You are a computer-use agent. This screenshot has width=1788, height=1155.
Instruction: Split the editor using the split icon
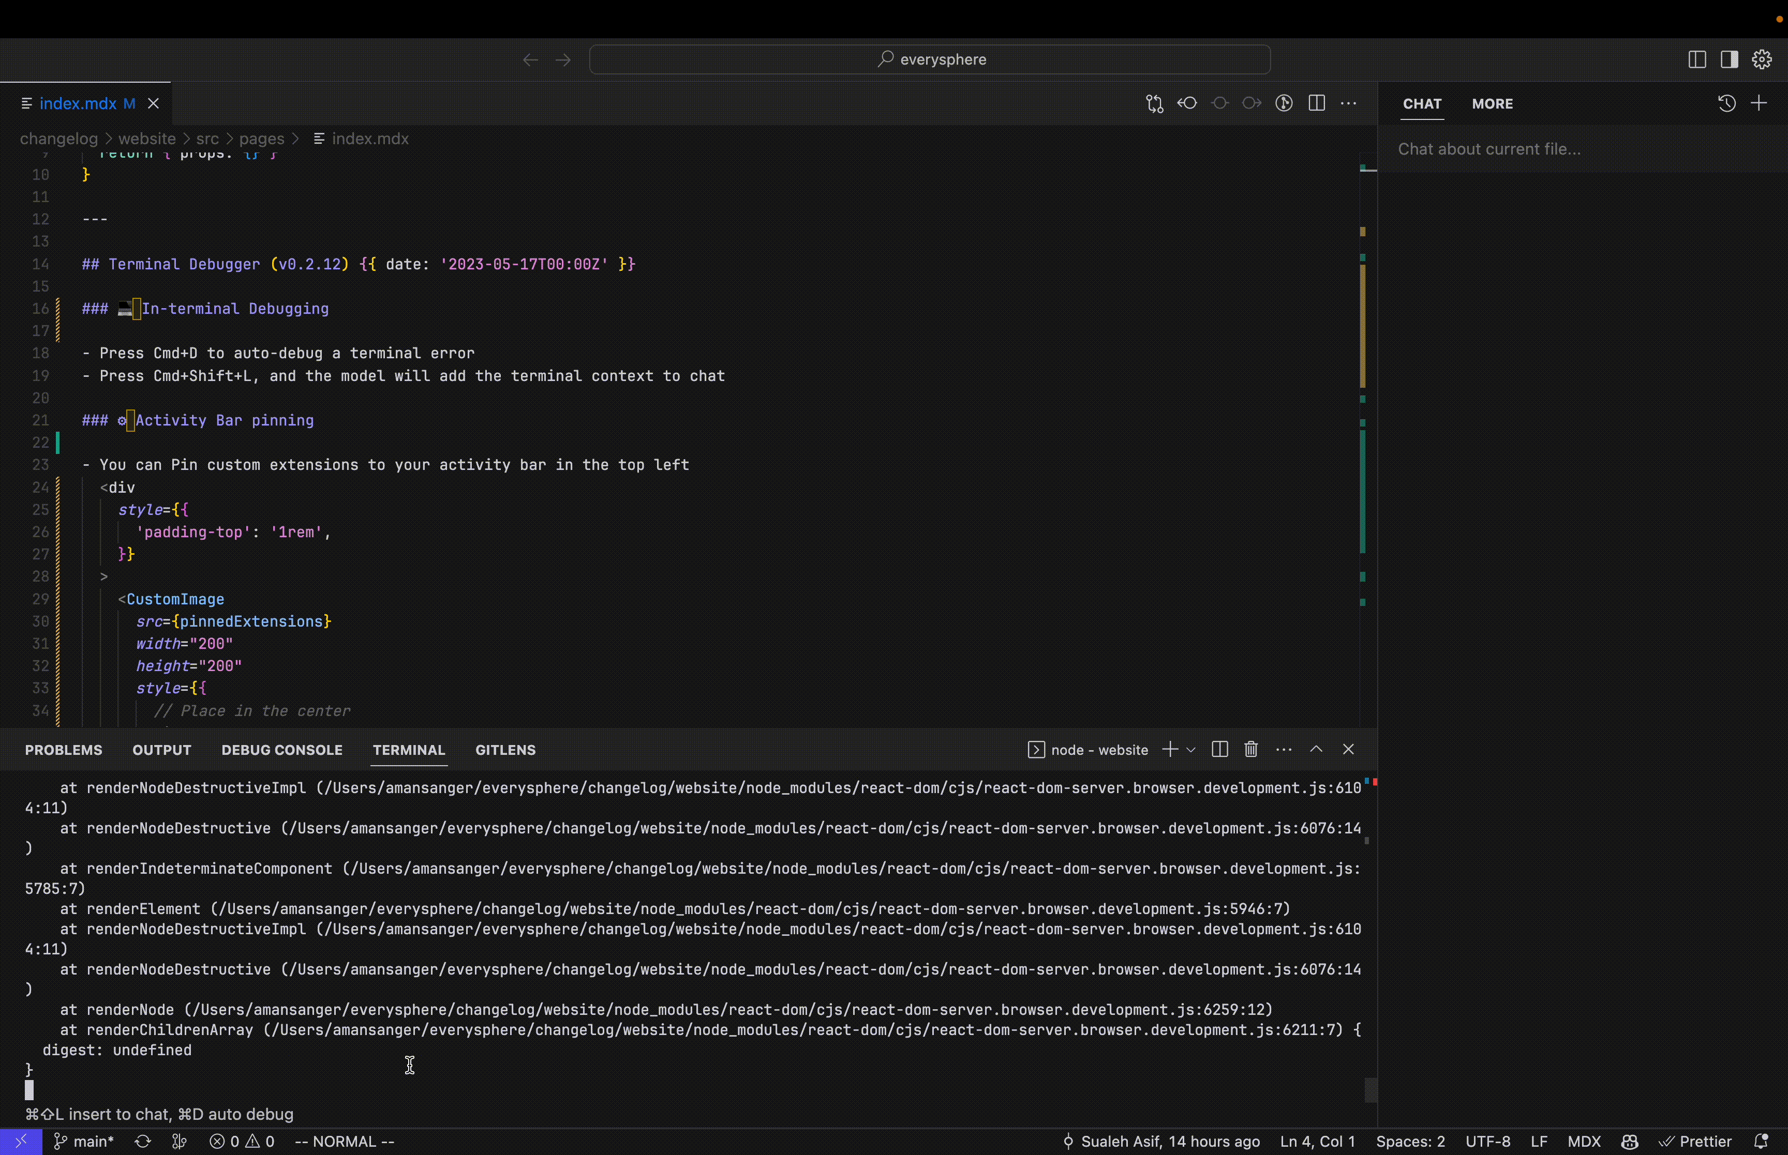(1318, 103)
